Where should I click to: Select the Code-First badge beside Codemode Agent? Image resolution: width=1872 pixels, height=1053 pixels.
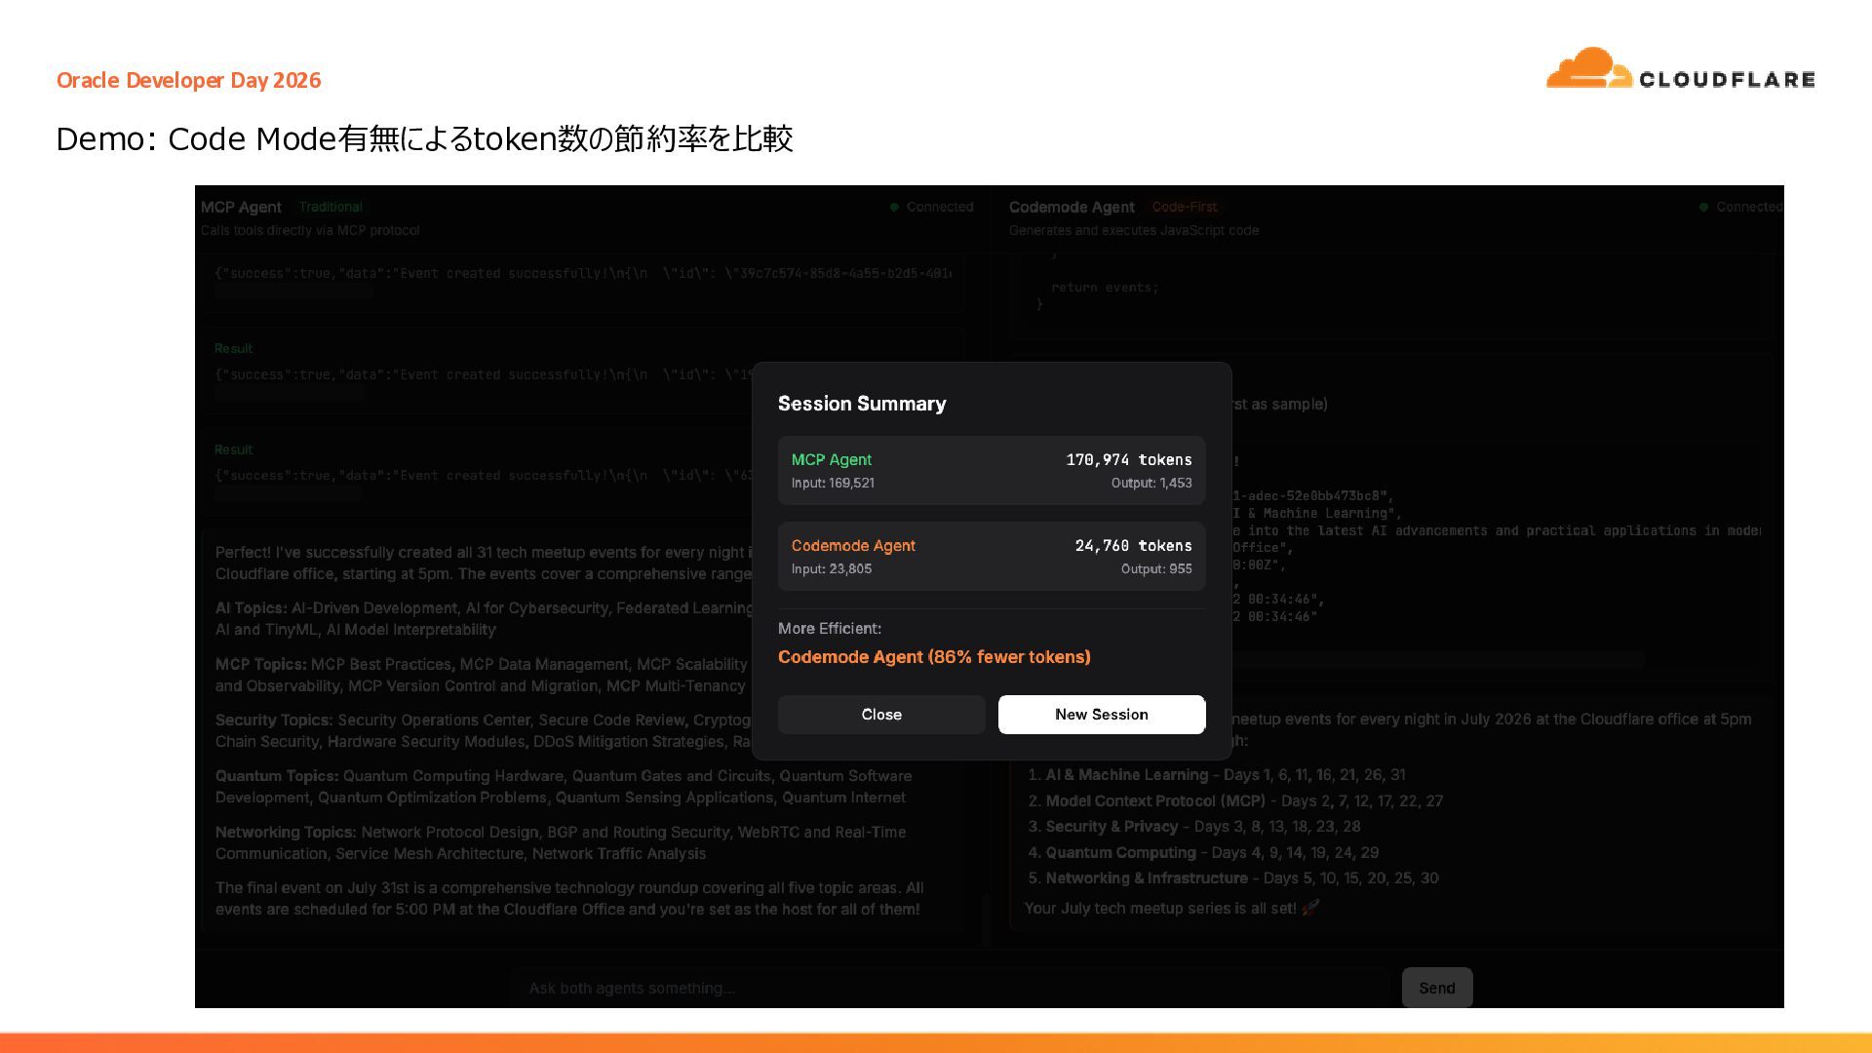click(x=1185, y=207)
